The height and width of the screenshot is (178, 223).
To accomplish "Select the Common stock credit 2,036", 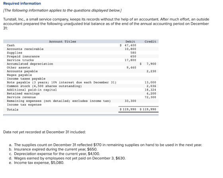I will (x=151, y=86).
